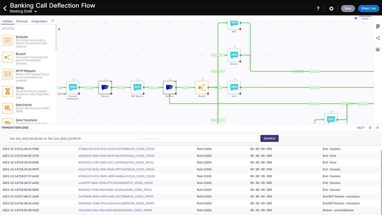
Task: Select the main canvas tab
Action: (x=365, y=18)
